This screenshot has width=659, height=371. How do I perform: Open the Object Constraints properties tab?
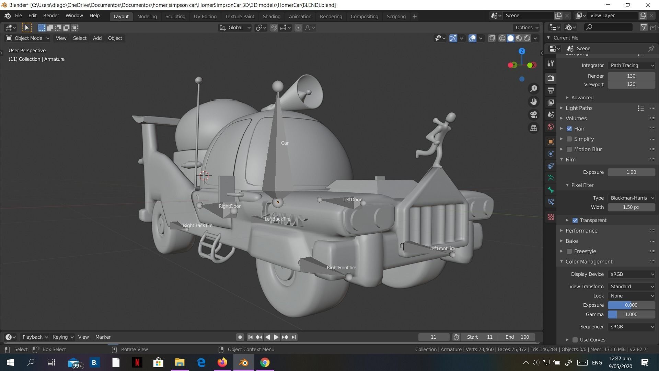coord(551,166)
